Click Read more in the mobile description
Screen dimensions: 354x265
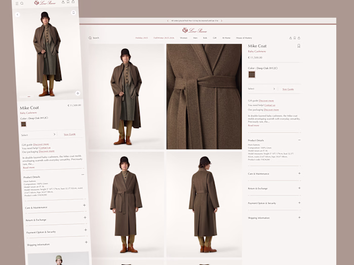click(29, 168)
